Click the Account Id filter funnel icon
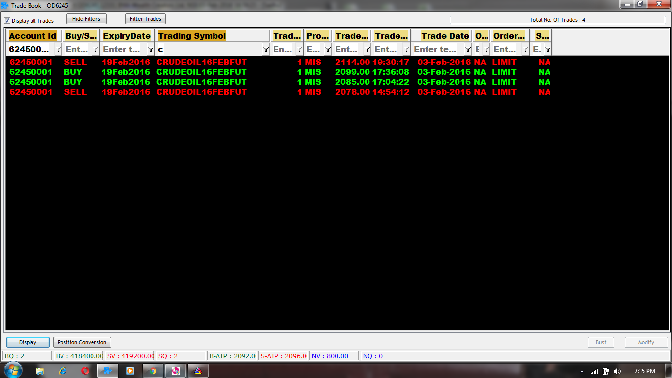This screenshot has height=378, width=672. click(58, 49)
